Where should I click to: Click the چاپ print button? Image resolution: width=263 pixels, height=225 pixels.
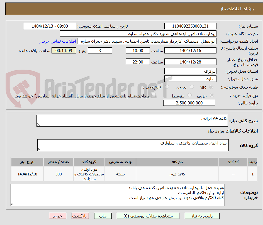[103, 216]
